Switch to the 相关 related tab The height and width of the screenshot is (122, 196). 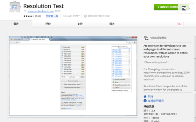tap(112, 24)
